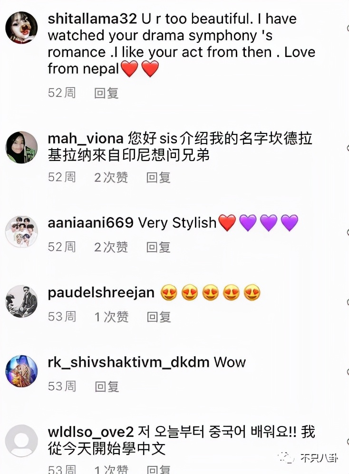Open shitallama32's profile picture
The width and height of the screenshot is (349, 474).
[21, 28]
